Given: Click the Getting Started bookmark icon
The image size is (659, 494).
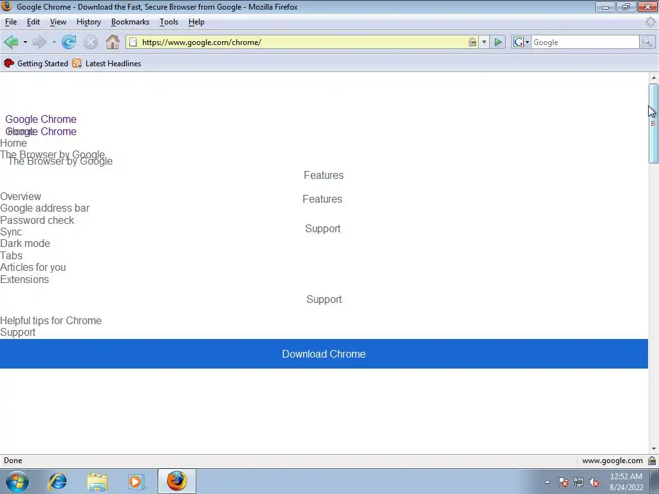Looking at the screenshot, I should coord(9,64).
